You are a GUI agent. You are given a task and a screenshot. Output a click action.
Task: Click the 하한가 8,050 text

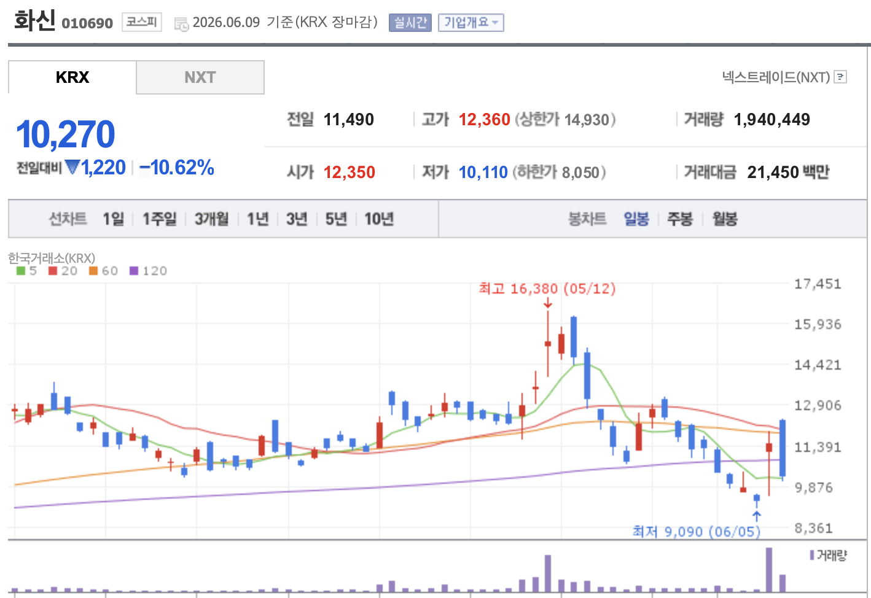(559, 172)
